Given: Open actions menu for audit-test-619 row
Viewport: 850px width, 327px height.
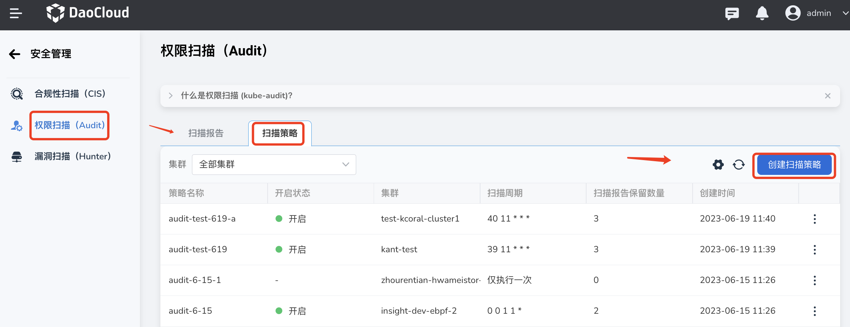Looking at the screenshot, I should pyautogui.click(x=815, y=250).
